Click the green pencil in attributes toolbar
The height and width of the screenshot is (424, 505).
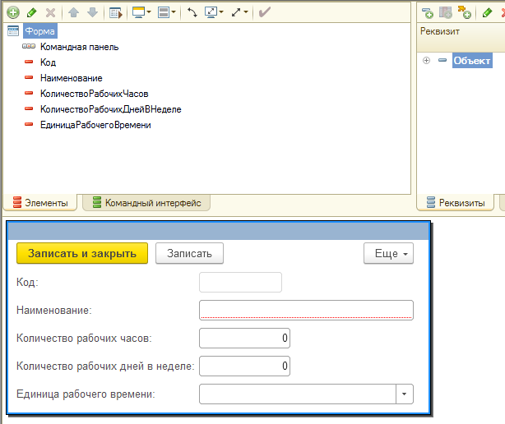[x=487, y=12]
